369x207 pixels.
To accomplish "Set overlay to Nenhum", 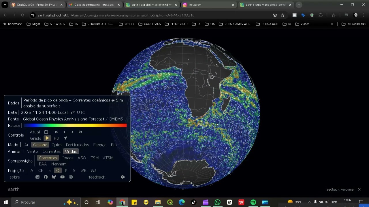I will click(x=59, y=164).
